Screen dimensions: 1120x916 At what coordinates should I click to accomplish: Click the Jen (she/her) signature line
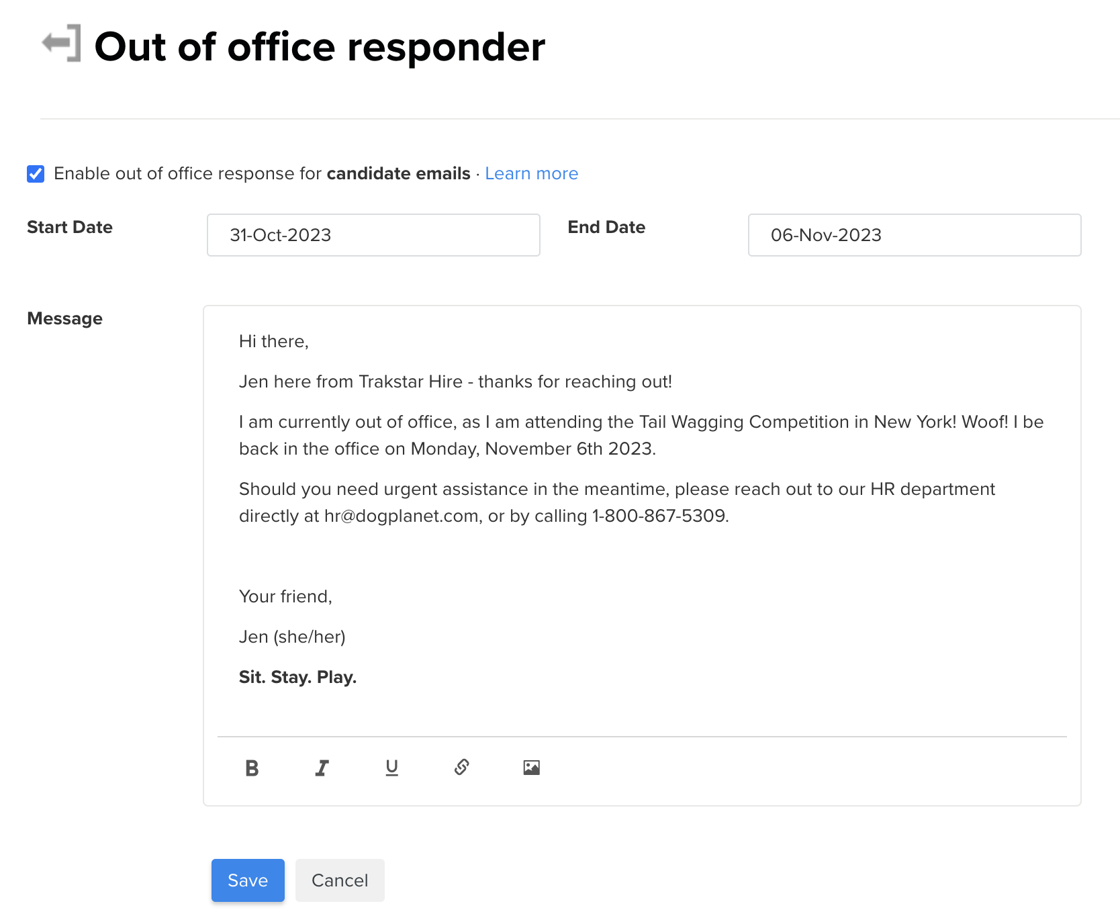[292, 637]
